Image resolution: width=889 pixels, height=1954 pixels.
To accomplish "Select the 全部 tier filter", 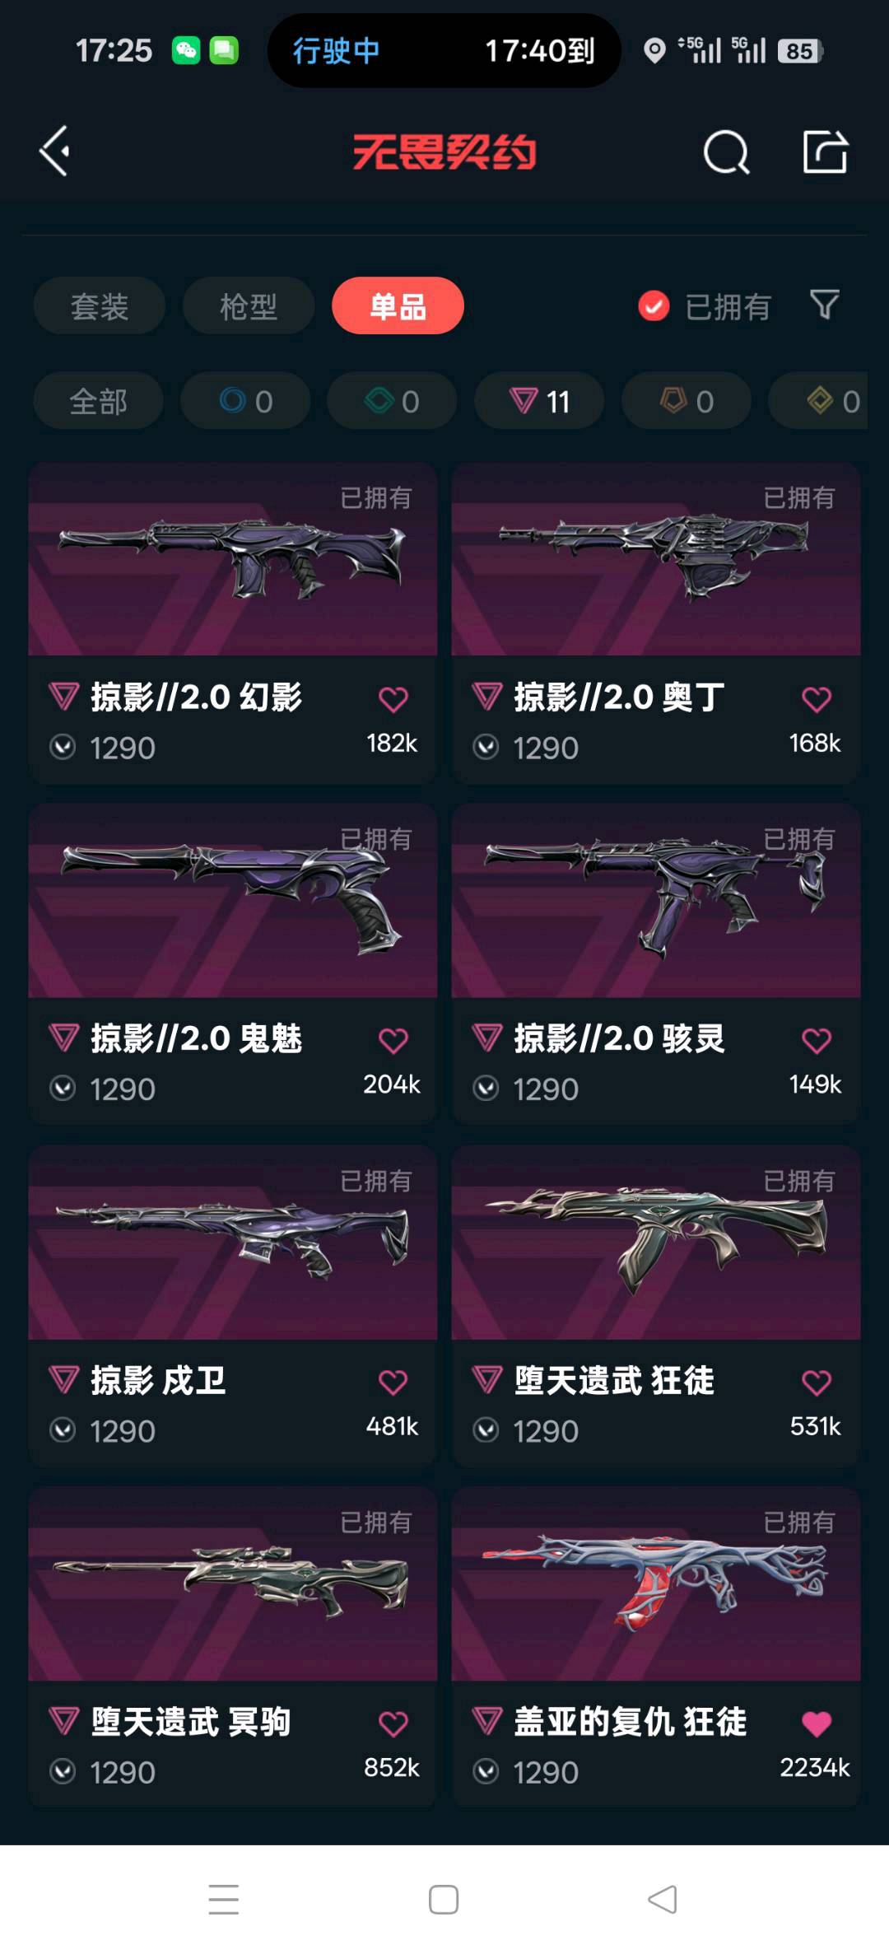I will coord(98,401).
